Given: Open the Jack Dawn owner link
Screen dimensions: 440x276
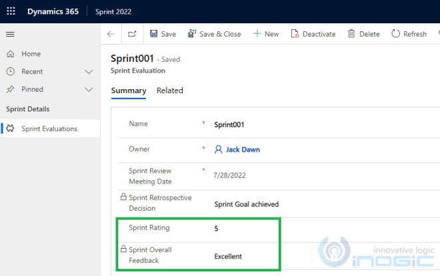Looking at the screenshot, I should [x=242, y=150].
